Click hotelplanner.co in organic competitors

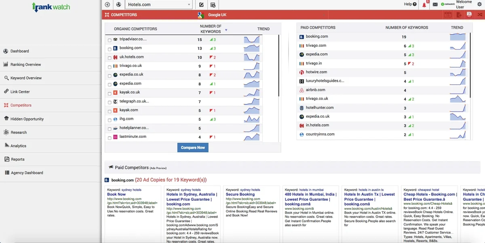134,128
